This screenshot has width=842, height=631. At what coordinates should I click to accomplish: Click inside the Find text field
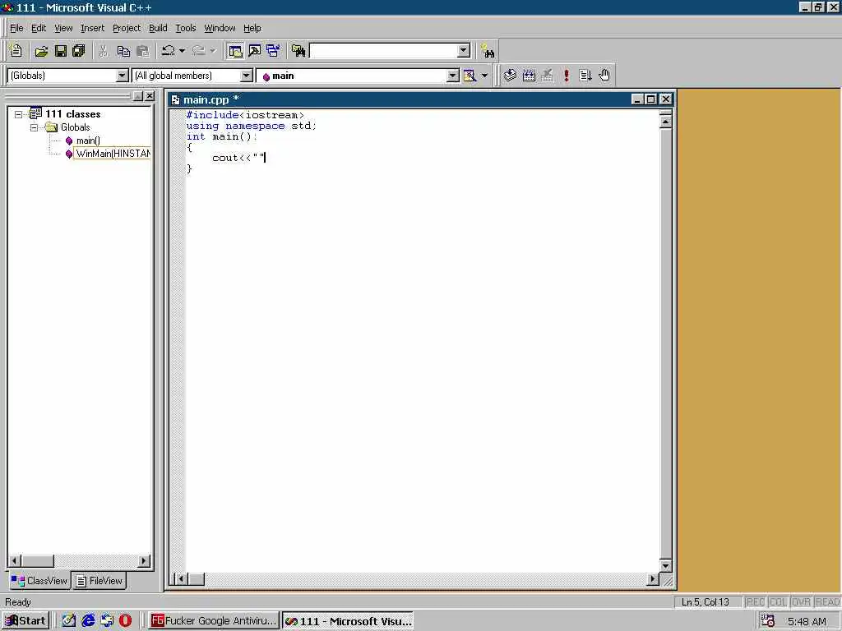tap(383, 51)
